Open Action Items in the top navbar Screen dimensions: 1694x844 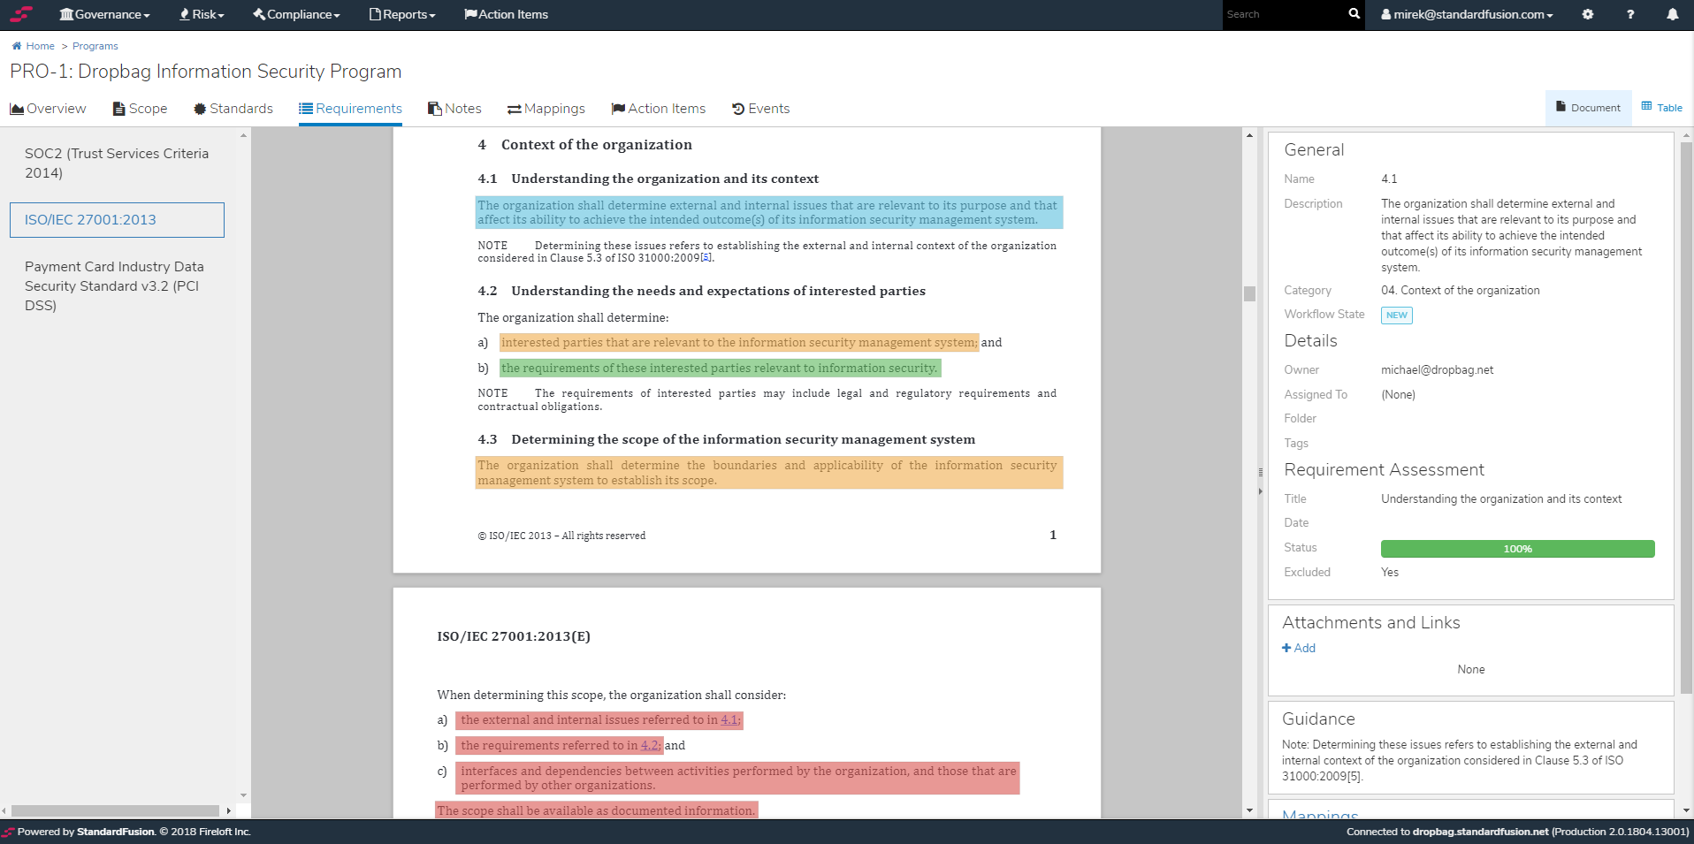(x=506, y=14)
